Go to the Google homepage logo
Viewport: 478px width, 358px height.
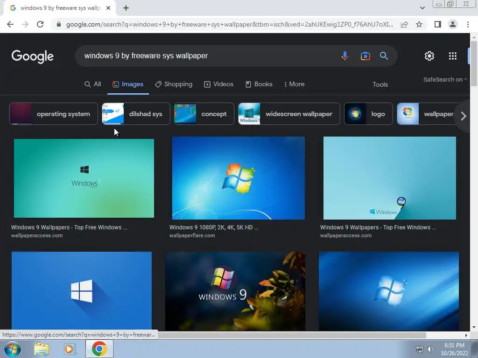coord(33,56)
